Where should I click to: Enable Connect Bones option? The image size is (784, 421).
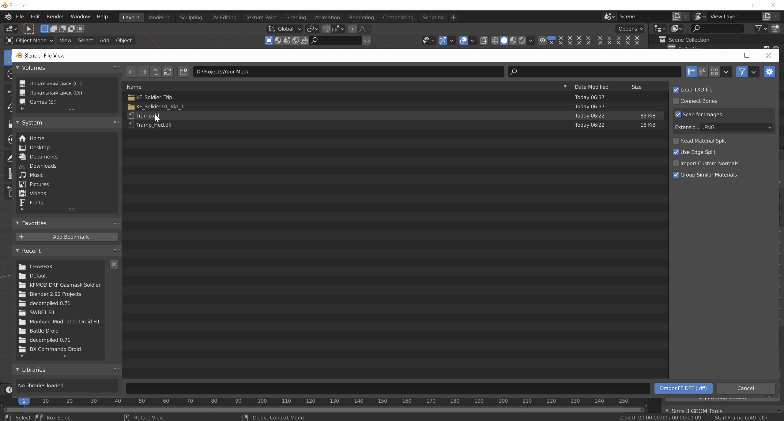pos(676,101)
